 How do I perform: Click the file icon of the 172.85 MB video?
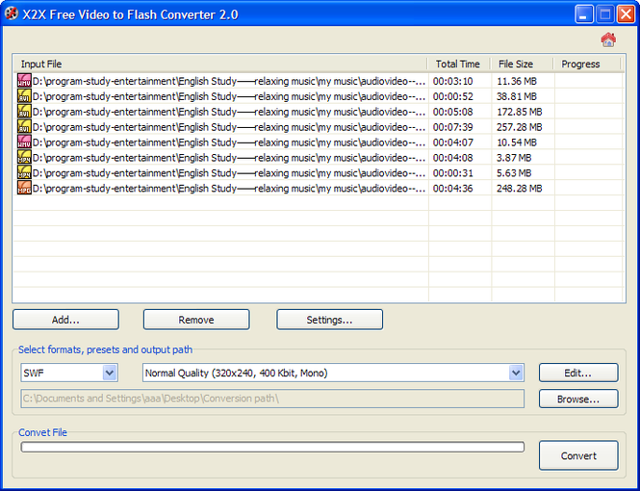pos(24,113)
